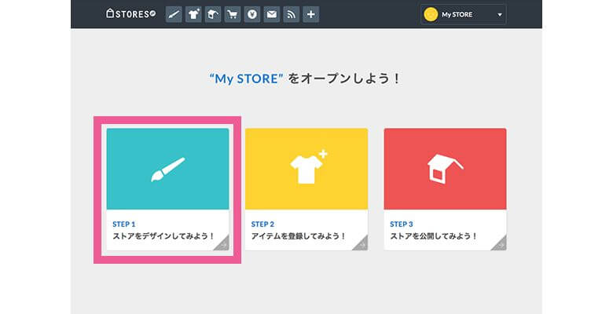The width and height of the screenshot is (613, 314).
Task: Click the RSS feed icon
Action: 292,14
